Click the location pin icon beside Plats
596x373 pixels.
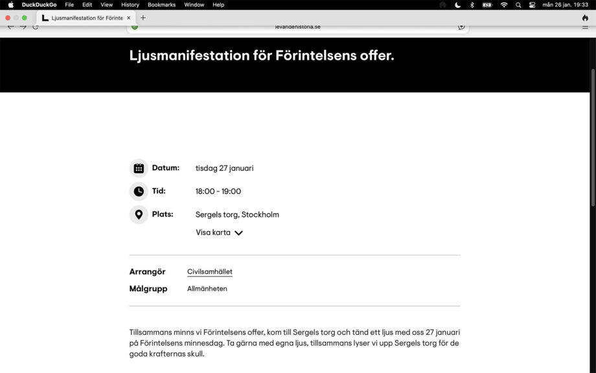click(139, 215)
